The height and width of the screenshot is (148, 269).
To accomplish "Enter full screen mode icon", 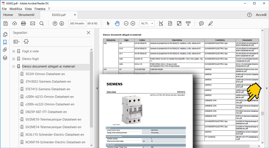I will click(x=179, y=23).
